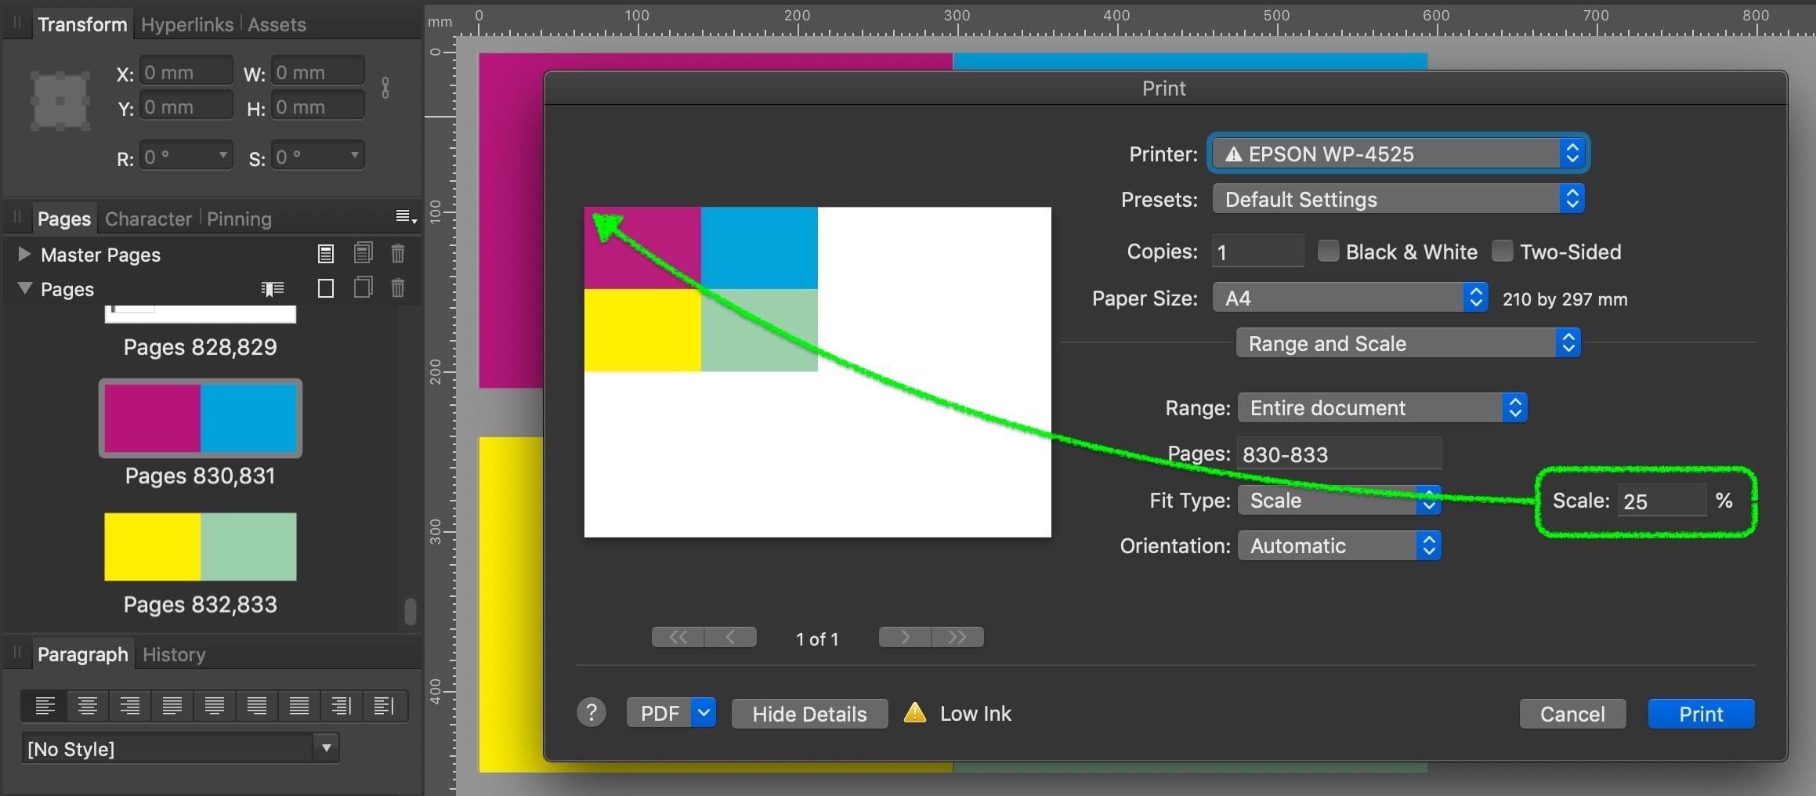Go to previous preview page
Viewport: 1816px width, 796px height.
731,637
